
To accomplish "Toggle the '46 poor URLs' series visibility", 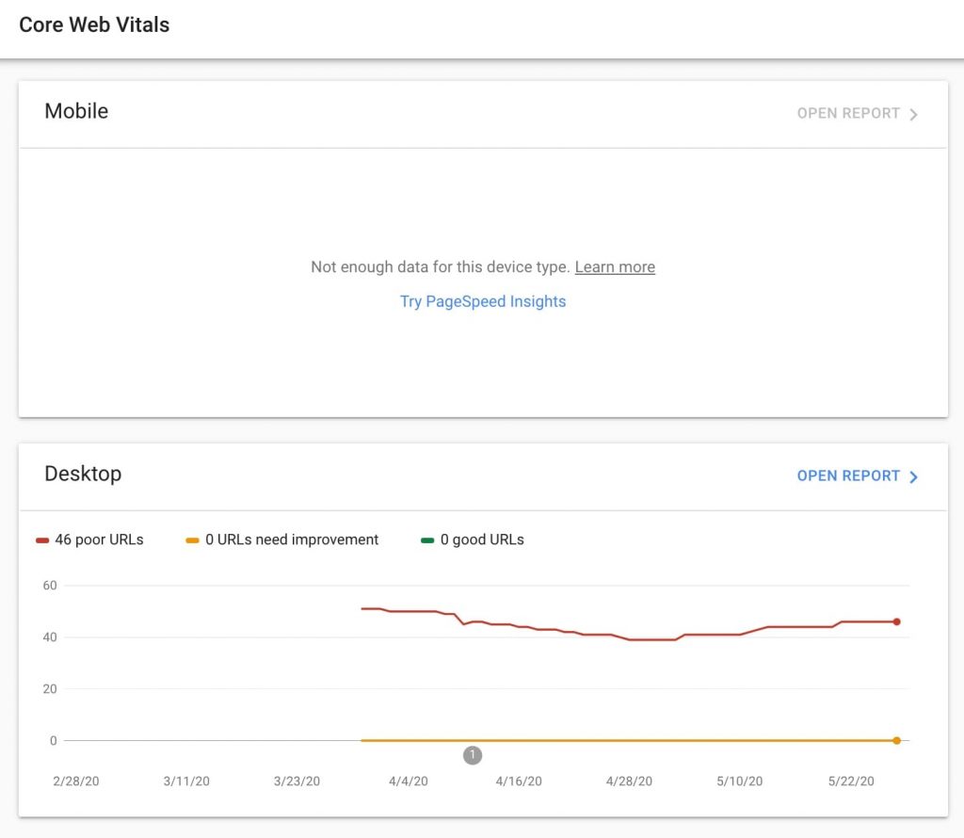I will pyautogui.click(x=89, y=539).
